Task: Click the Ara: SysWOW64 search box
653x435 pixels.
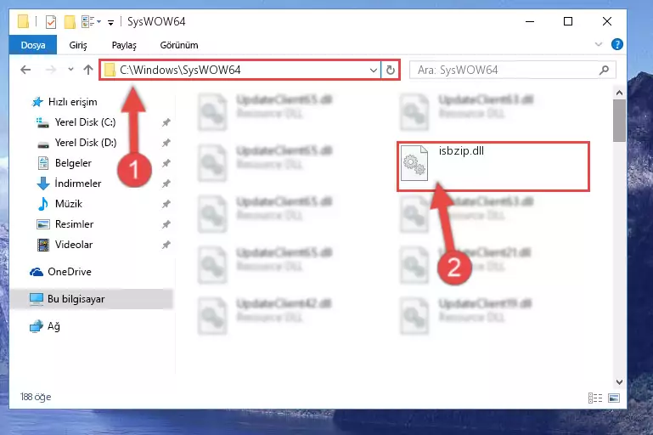Action: pos(513,70)
